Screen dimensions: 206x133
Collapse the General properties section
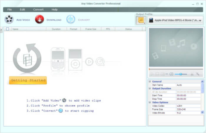150,81
